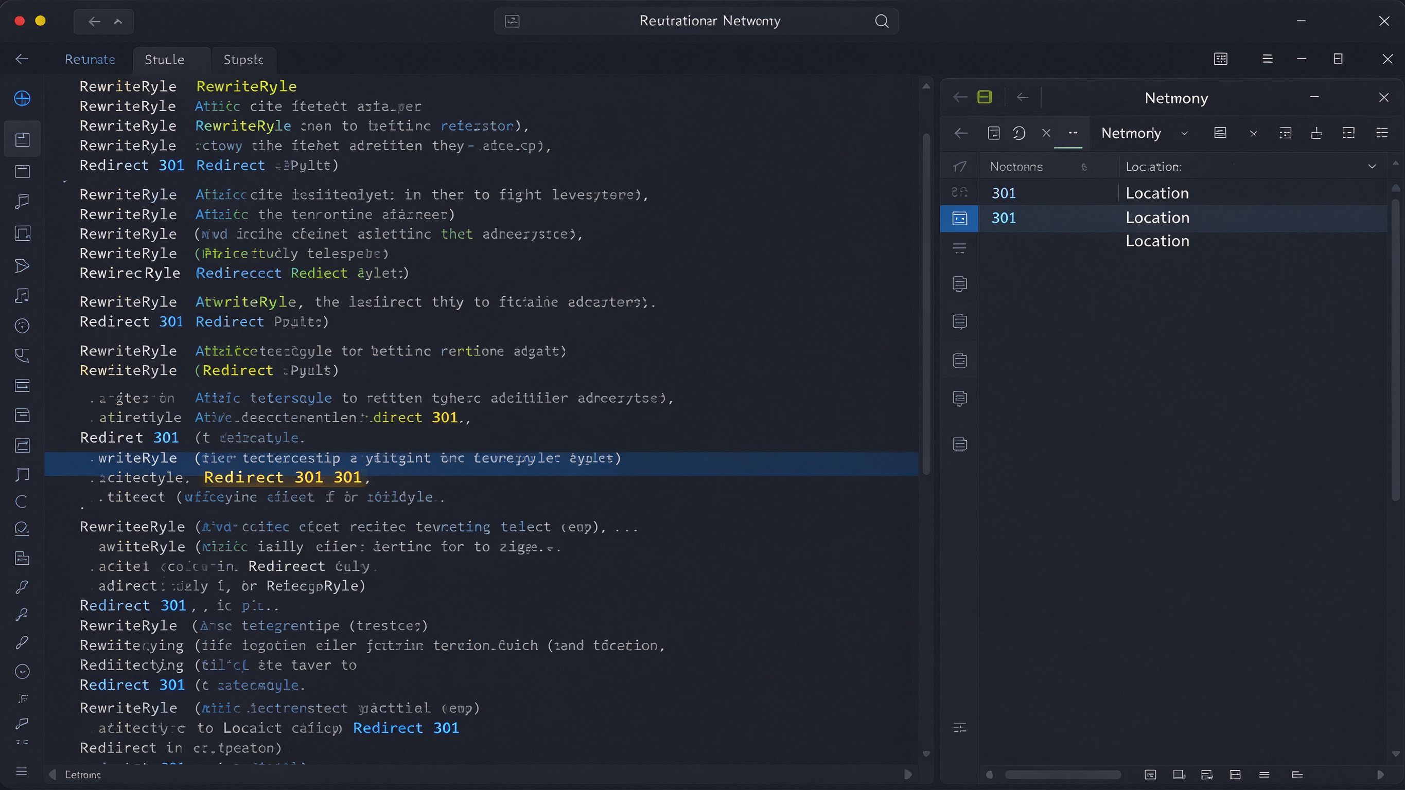This screenshot has height=790, width=1405.
Task: Click the list view icon at Netmony toolbar end
Action: [1381, 133]
